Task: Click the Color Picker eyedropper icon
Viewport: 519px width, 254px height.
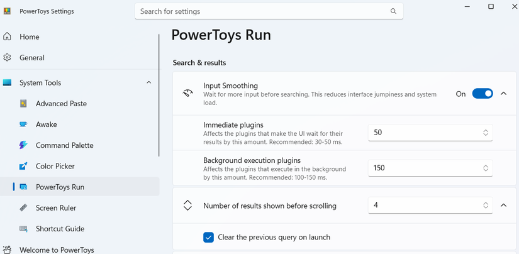Action: (23, 166)
